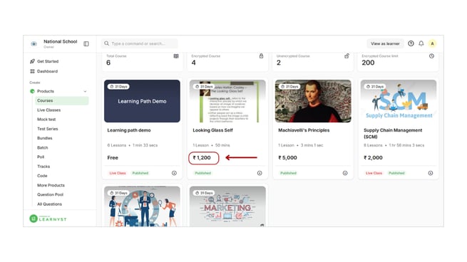Click the ₹ 1,200 price

click(x=202, y=157)
